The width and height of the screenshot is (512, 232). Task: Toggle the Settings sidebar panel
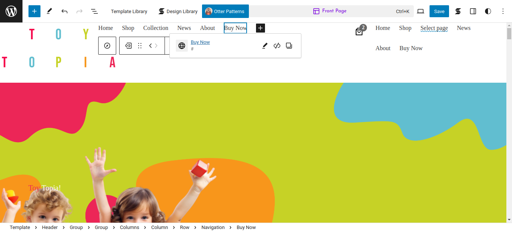tap(473, 11)
